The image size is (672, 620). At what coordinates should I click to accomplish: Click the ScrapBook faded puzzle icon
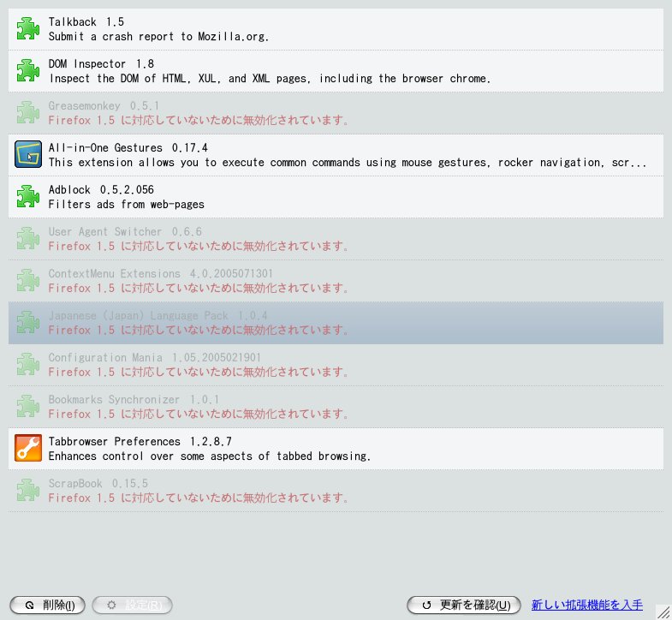coord(28,491)
